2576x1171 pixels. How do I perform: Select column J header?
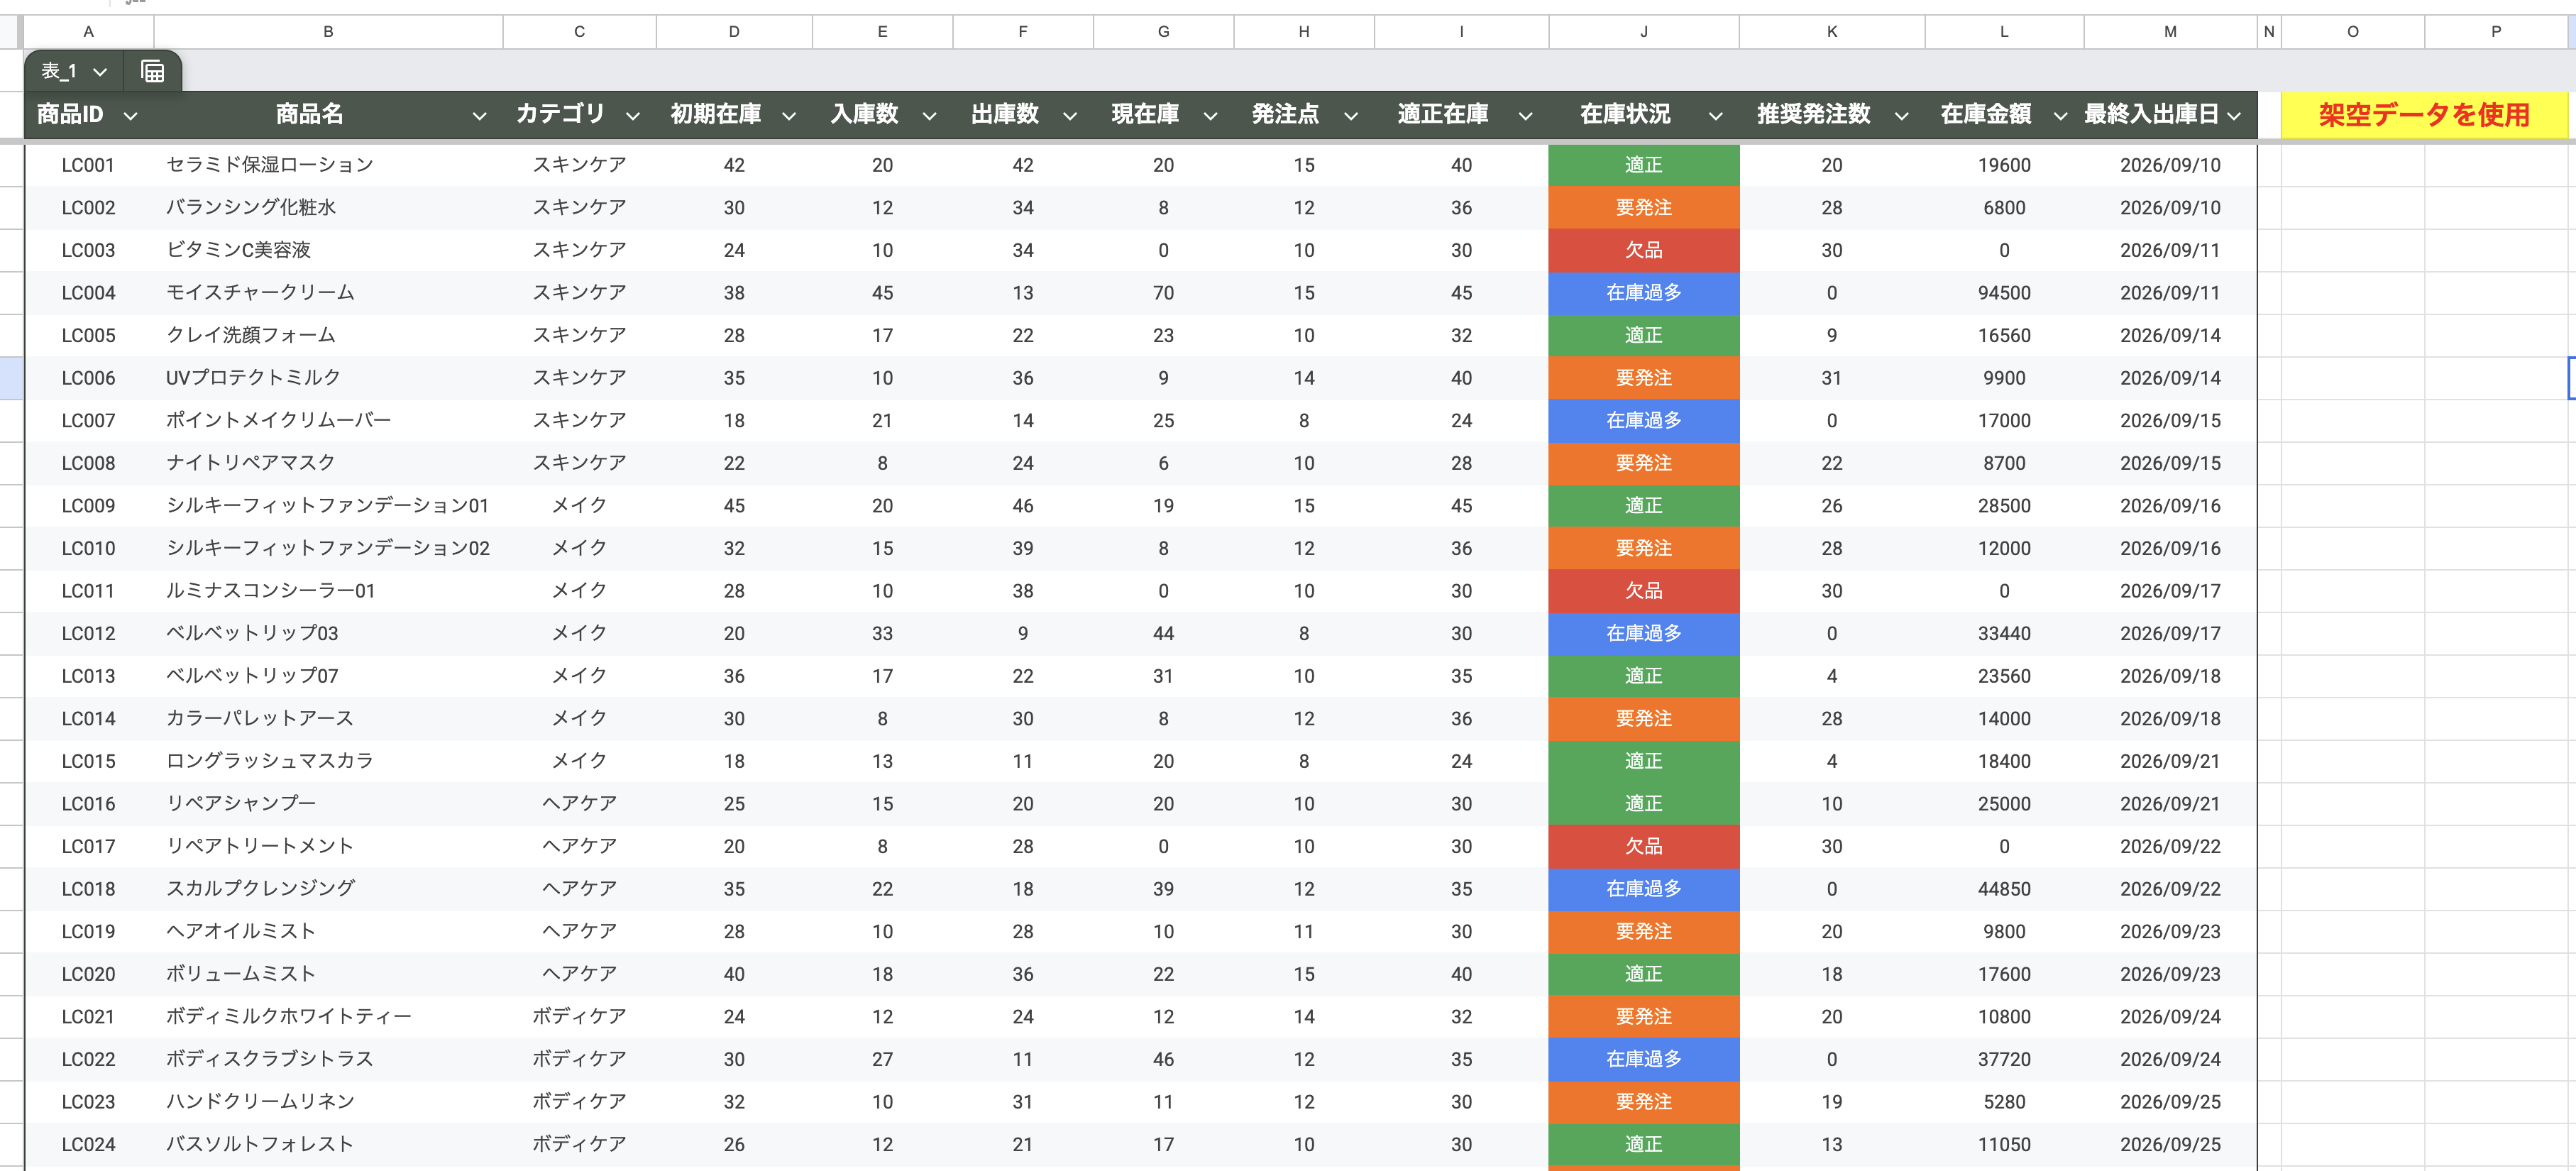click(x=1643, y=32)
